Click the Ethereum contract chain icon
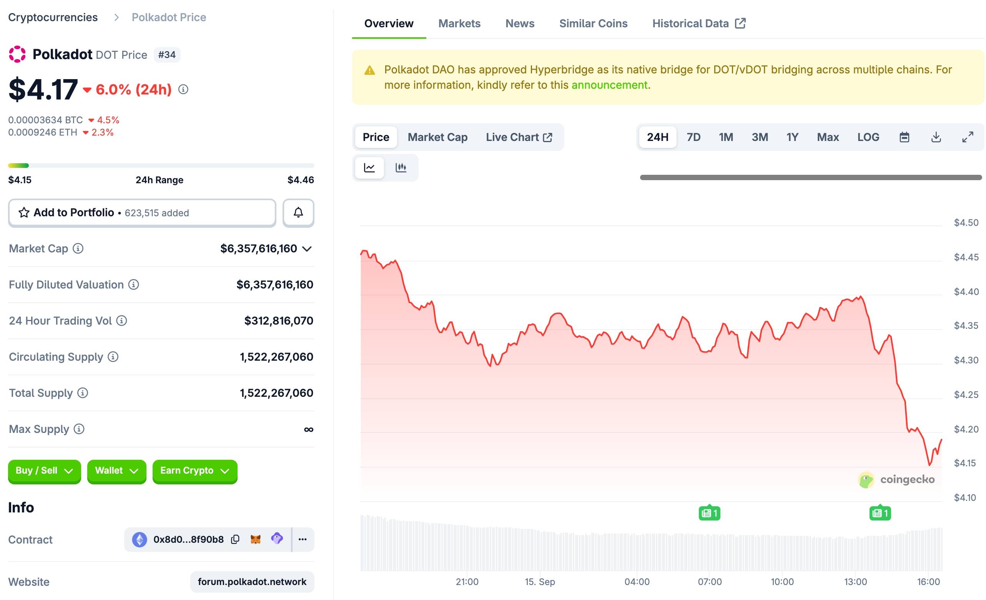The width and height of the screenshot is (986, 600). (x=140, y=539)
